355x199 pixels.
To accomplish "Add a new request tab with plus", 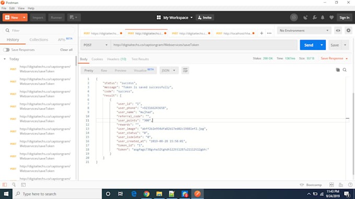I will [x=262, y=33].
